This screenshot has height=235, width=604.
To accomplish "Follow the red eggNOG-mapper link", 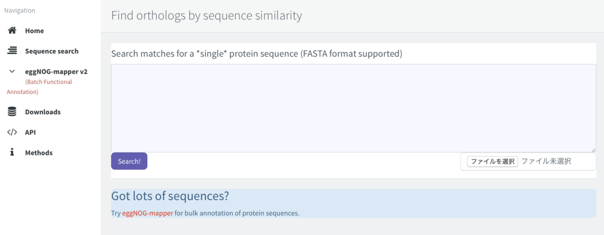I will (x=147, y=213).
